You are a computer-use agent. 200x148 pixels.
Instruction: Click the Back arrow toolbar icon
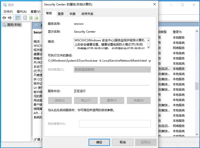(x=4, y=18)
